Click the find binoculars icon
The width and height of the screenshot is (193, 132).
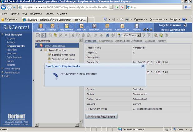108,35
